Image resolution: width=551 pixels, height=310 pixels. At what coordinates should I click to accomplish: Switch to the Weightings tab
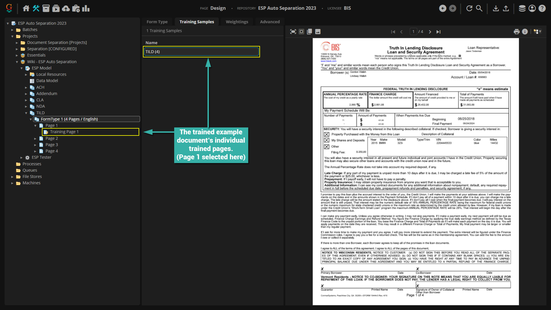point(237,22)
